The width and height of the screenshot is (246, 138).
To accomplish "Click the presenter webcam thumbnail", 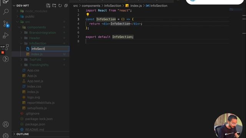I will [x=228, y=126].
